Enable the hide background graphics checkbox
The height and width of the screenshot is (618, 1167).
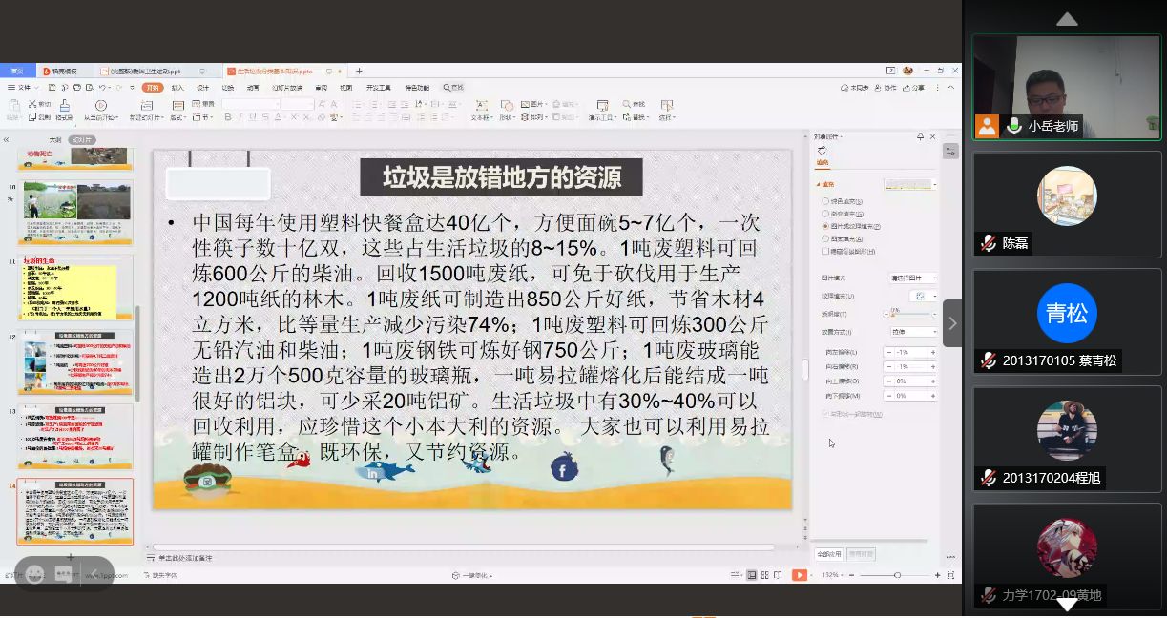pos(826,251)
